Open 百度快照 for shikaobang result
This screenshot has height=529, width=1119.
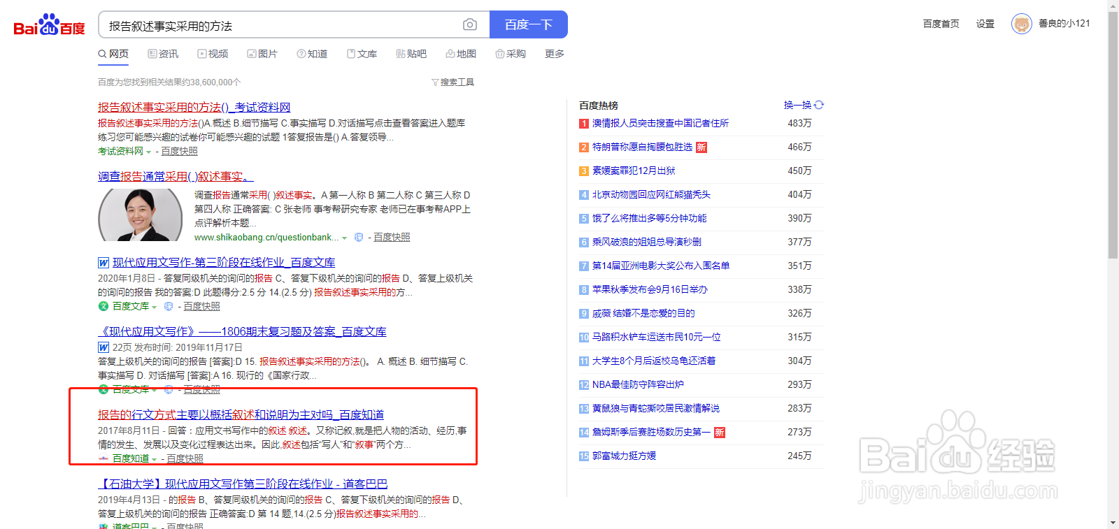tap(392, 238)
